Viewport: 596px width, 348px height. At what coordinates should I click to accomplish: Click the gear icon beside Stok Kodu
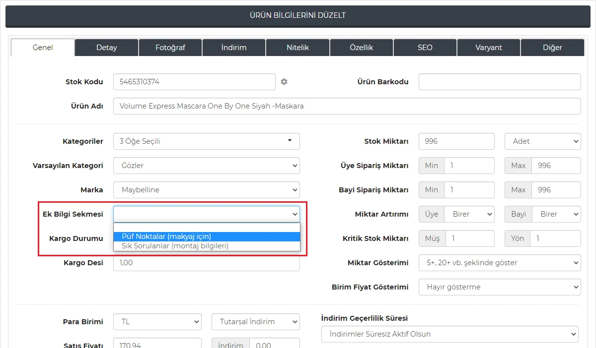(284, 82)
